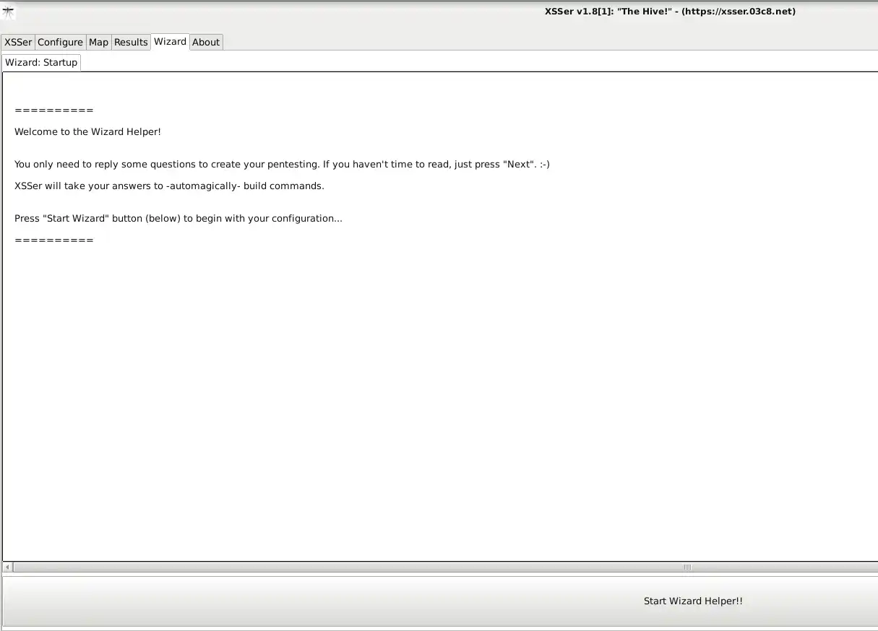878x631 pixels.
Task: Open the Map tab
Action: pos(98,42)
